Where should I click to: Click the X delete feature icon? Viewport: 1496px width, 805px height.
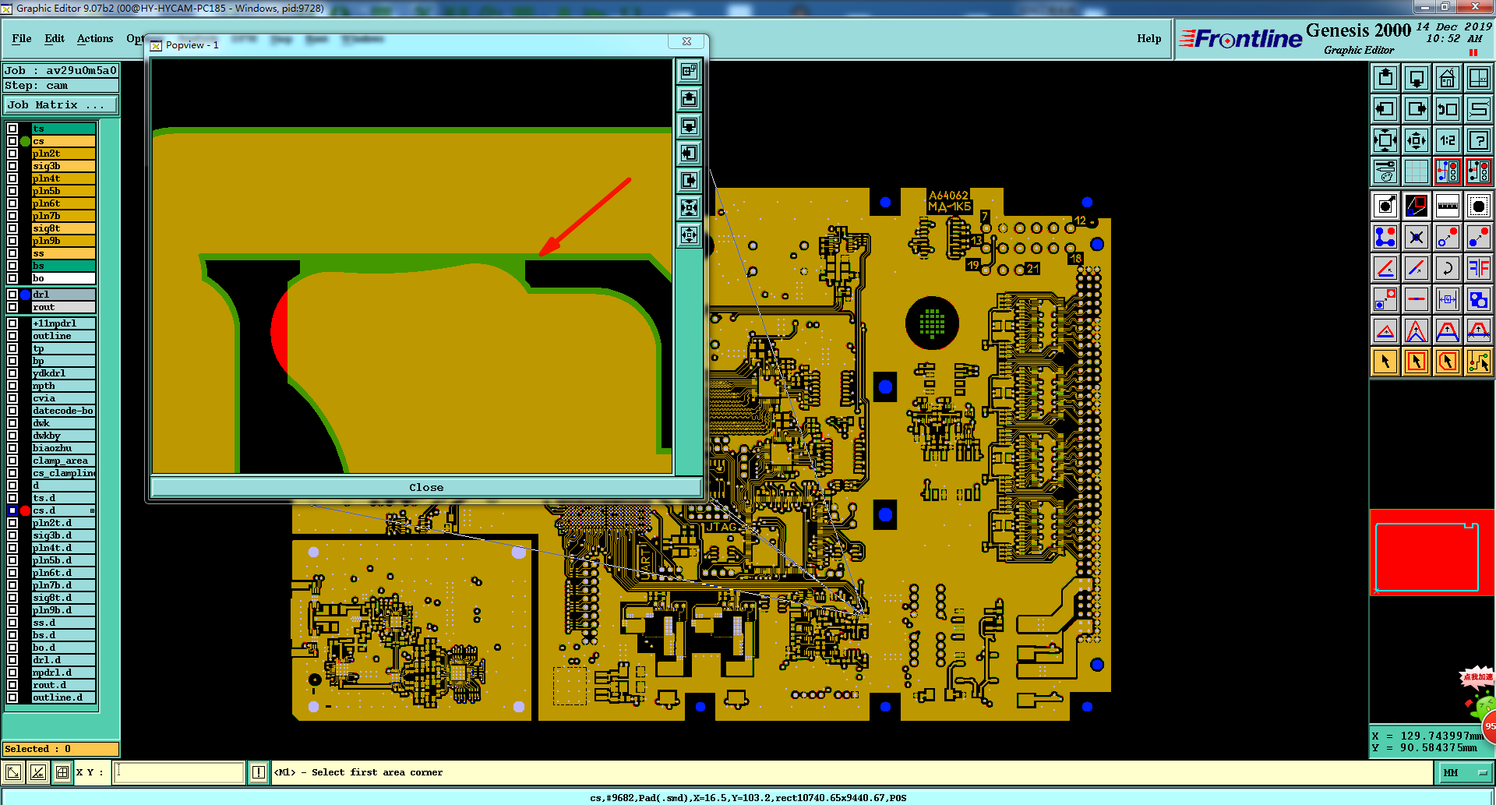tap(1417, 237)
